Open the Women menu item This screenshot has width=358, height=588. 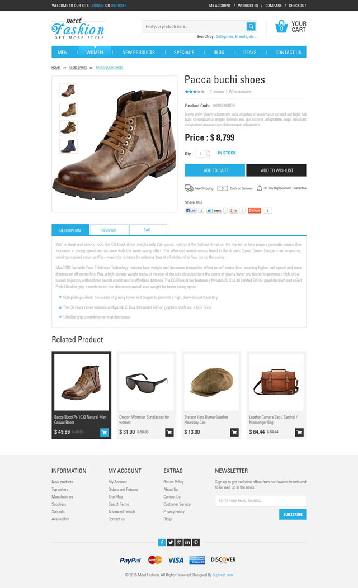click(95, 52)
